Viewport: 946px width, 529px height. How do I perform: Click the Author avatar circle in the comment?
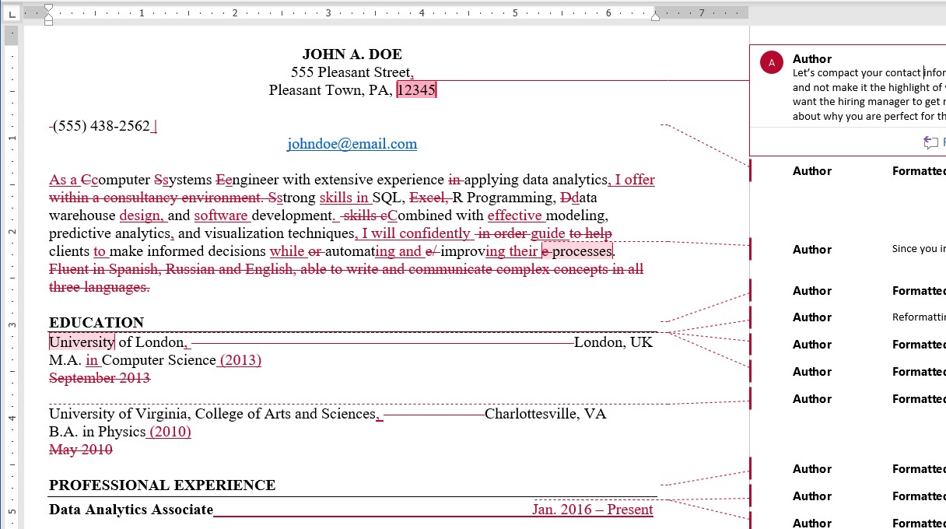tap(771, 64)
